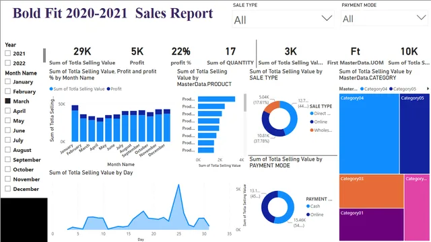Select the Category01 purple treemap tile
This screenshot has height=242, width=431.
pos(371,225)
